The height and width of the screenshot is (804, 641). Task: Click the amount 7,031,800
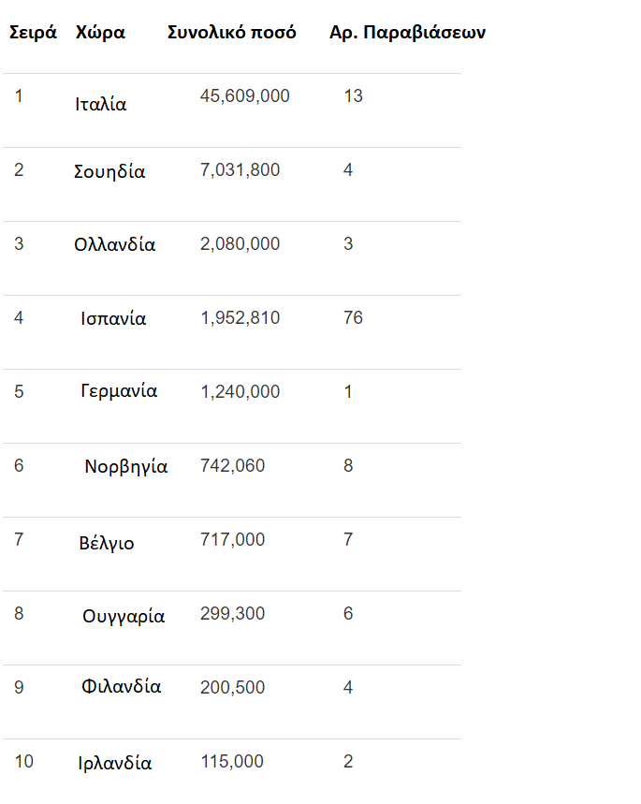(x=240, y=170)
